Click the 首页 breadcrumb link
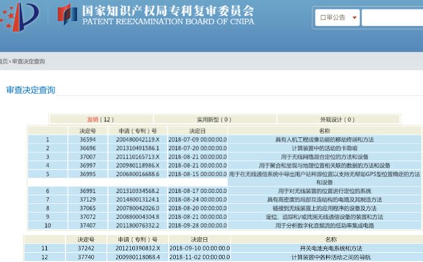 point(3,61)
